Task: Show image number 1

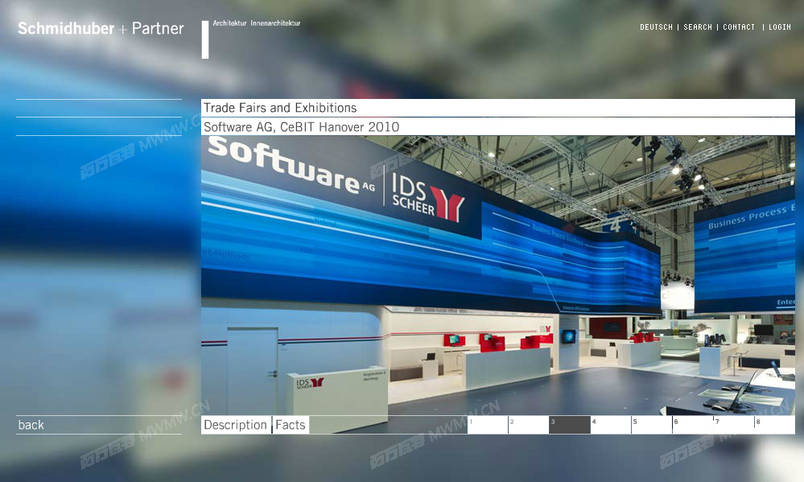Action: [x=488, y=425]
